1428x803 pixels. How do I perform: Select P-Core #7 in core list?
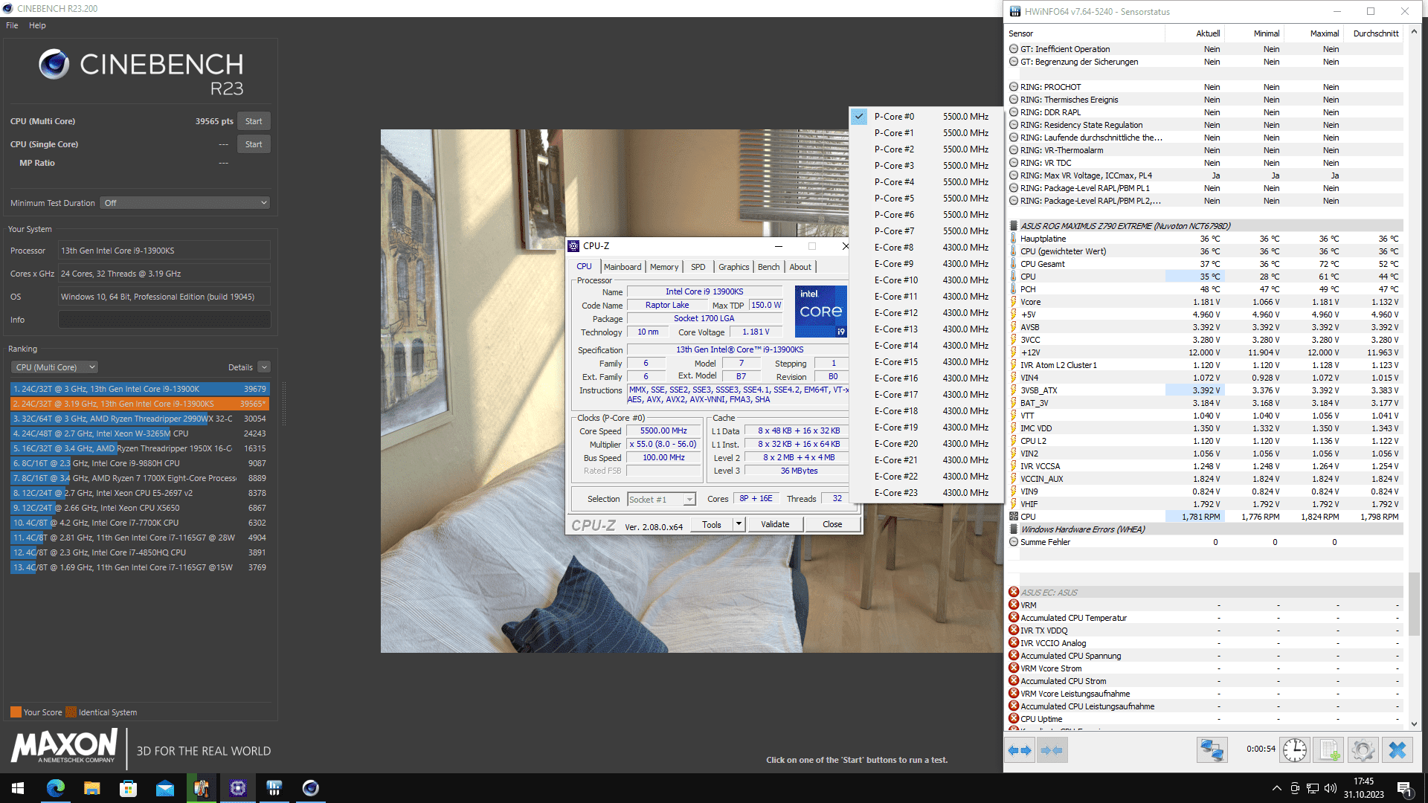click(x=926, y=231)
